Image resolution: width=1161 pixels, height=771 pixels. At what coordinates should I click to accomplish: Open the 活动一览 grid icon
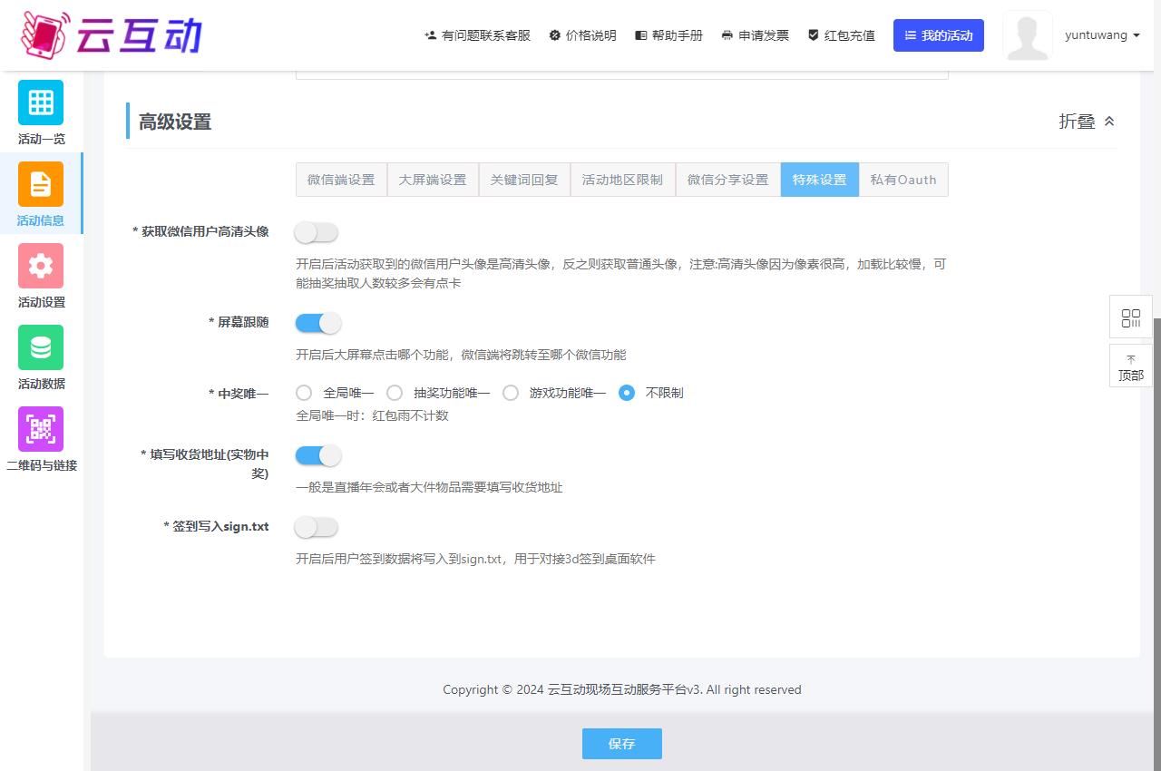(x=41, y=102)
